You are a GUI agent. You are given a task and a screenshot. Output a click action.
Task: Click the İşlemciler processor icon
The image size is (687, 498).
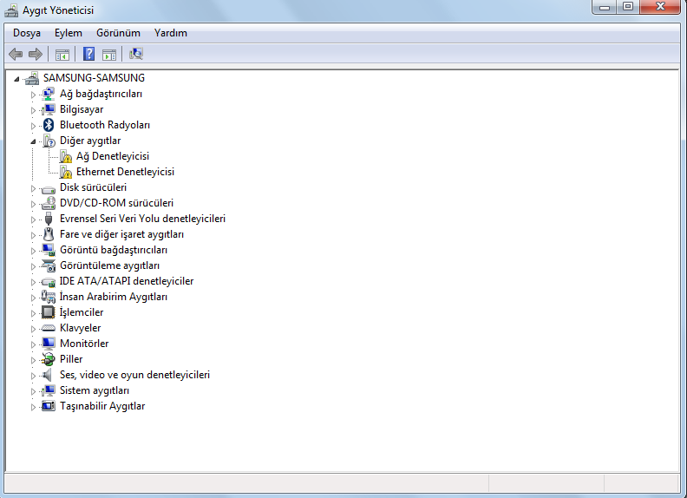pos(49,312)
